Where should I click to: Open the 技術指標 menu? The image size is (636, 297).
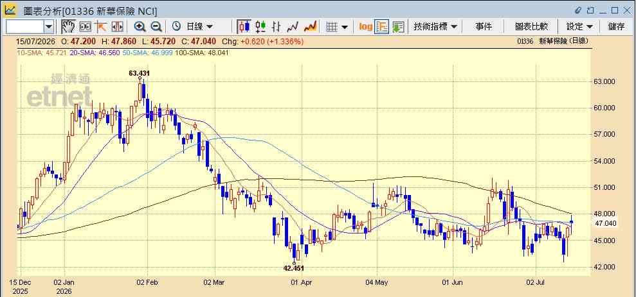pyautogui.click(x=435, y=27)
